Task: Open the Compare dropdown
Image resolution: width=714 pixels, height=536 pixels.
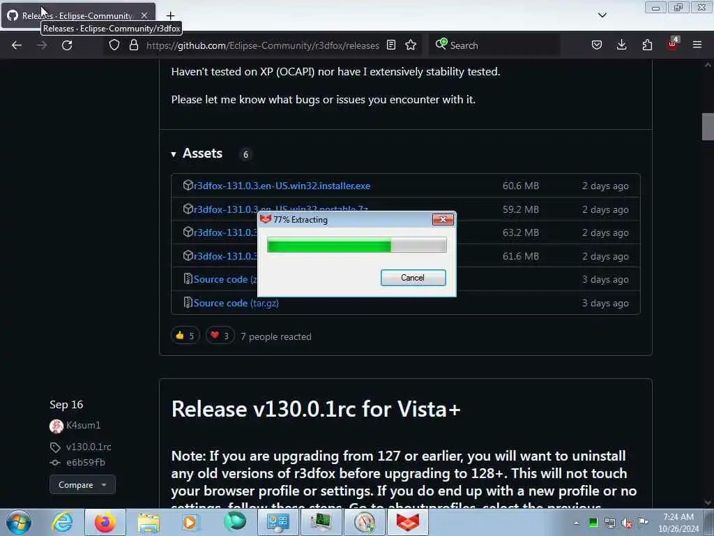Action: click(82, 485)
